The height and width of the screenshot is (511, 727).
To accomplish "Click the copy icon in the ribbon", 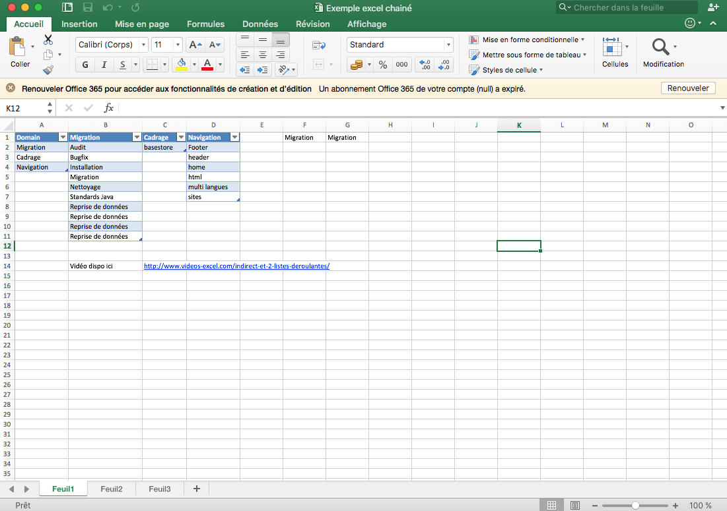I will (48, 55).
